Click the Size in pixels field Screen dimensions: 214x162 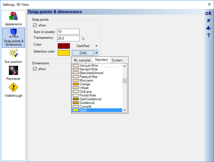[x=68, y=32]
